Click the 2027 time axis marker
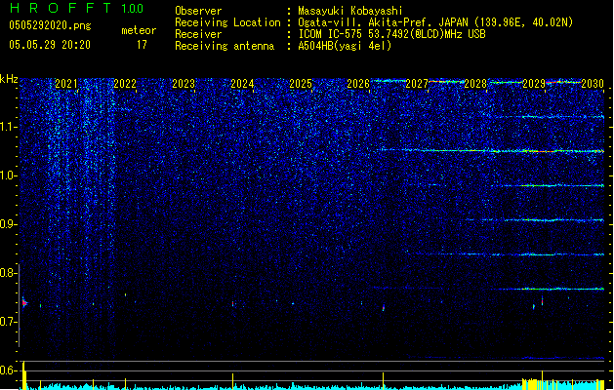The width and height of the screenshot is (614, 390). point(417,84)
